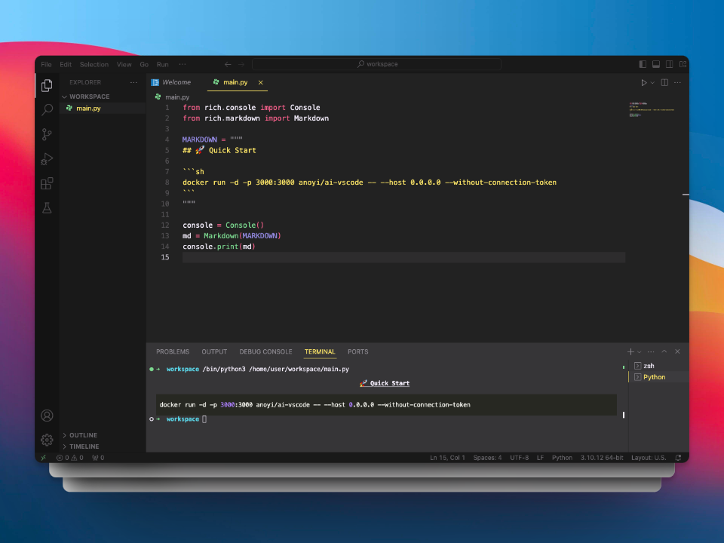Screen dimensions: 724x543
Task: Place cursor on empty editor line 15
Action: [x=403, y=257]
